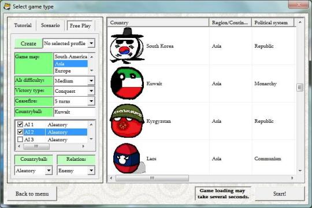312x208 pixels.
Task: Expand the AIs difficulty dropdown
Action: point(91,81)
